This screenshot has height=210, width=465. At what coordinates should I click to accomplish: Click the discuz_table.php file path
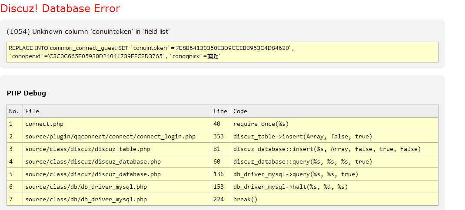pyautogui.click(x=88, y=149)
